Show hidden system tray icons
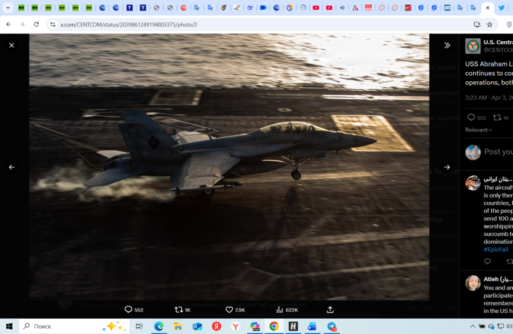The width and height of the screenshot is (513, 334). point(472,327)
